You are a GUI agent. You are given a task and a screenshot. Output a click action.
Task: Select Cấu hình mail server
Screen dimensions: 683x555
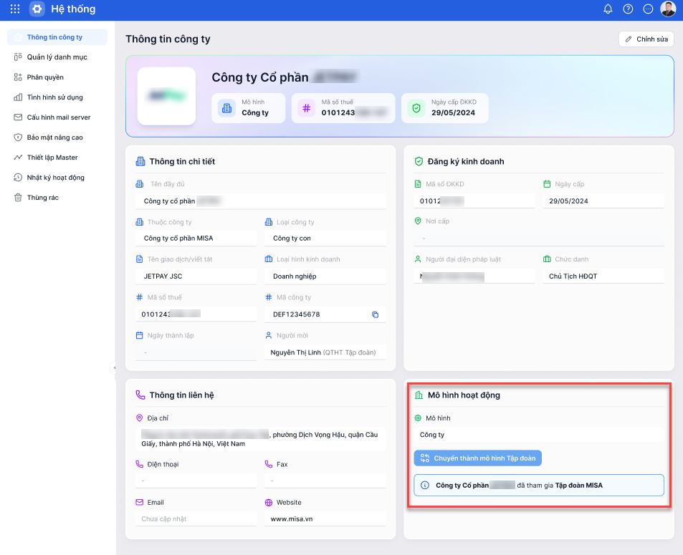click(x=59, y=117)
